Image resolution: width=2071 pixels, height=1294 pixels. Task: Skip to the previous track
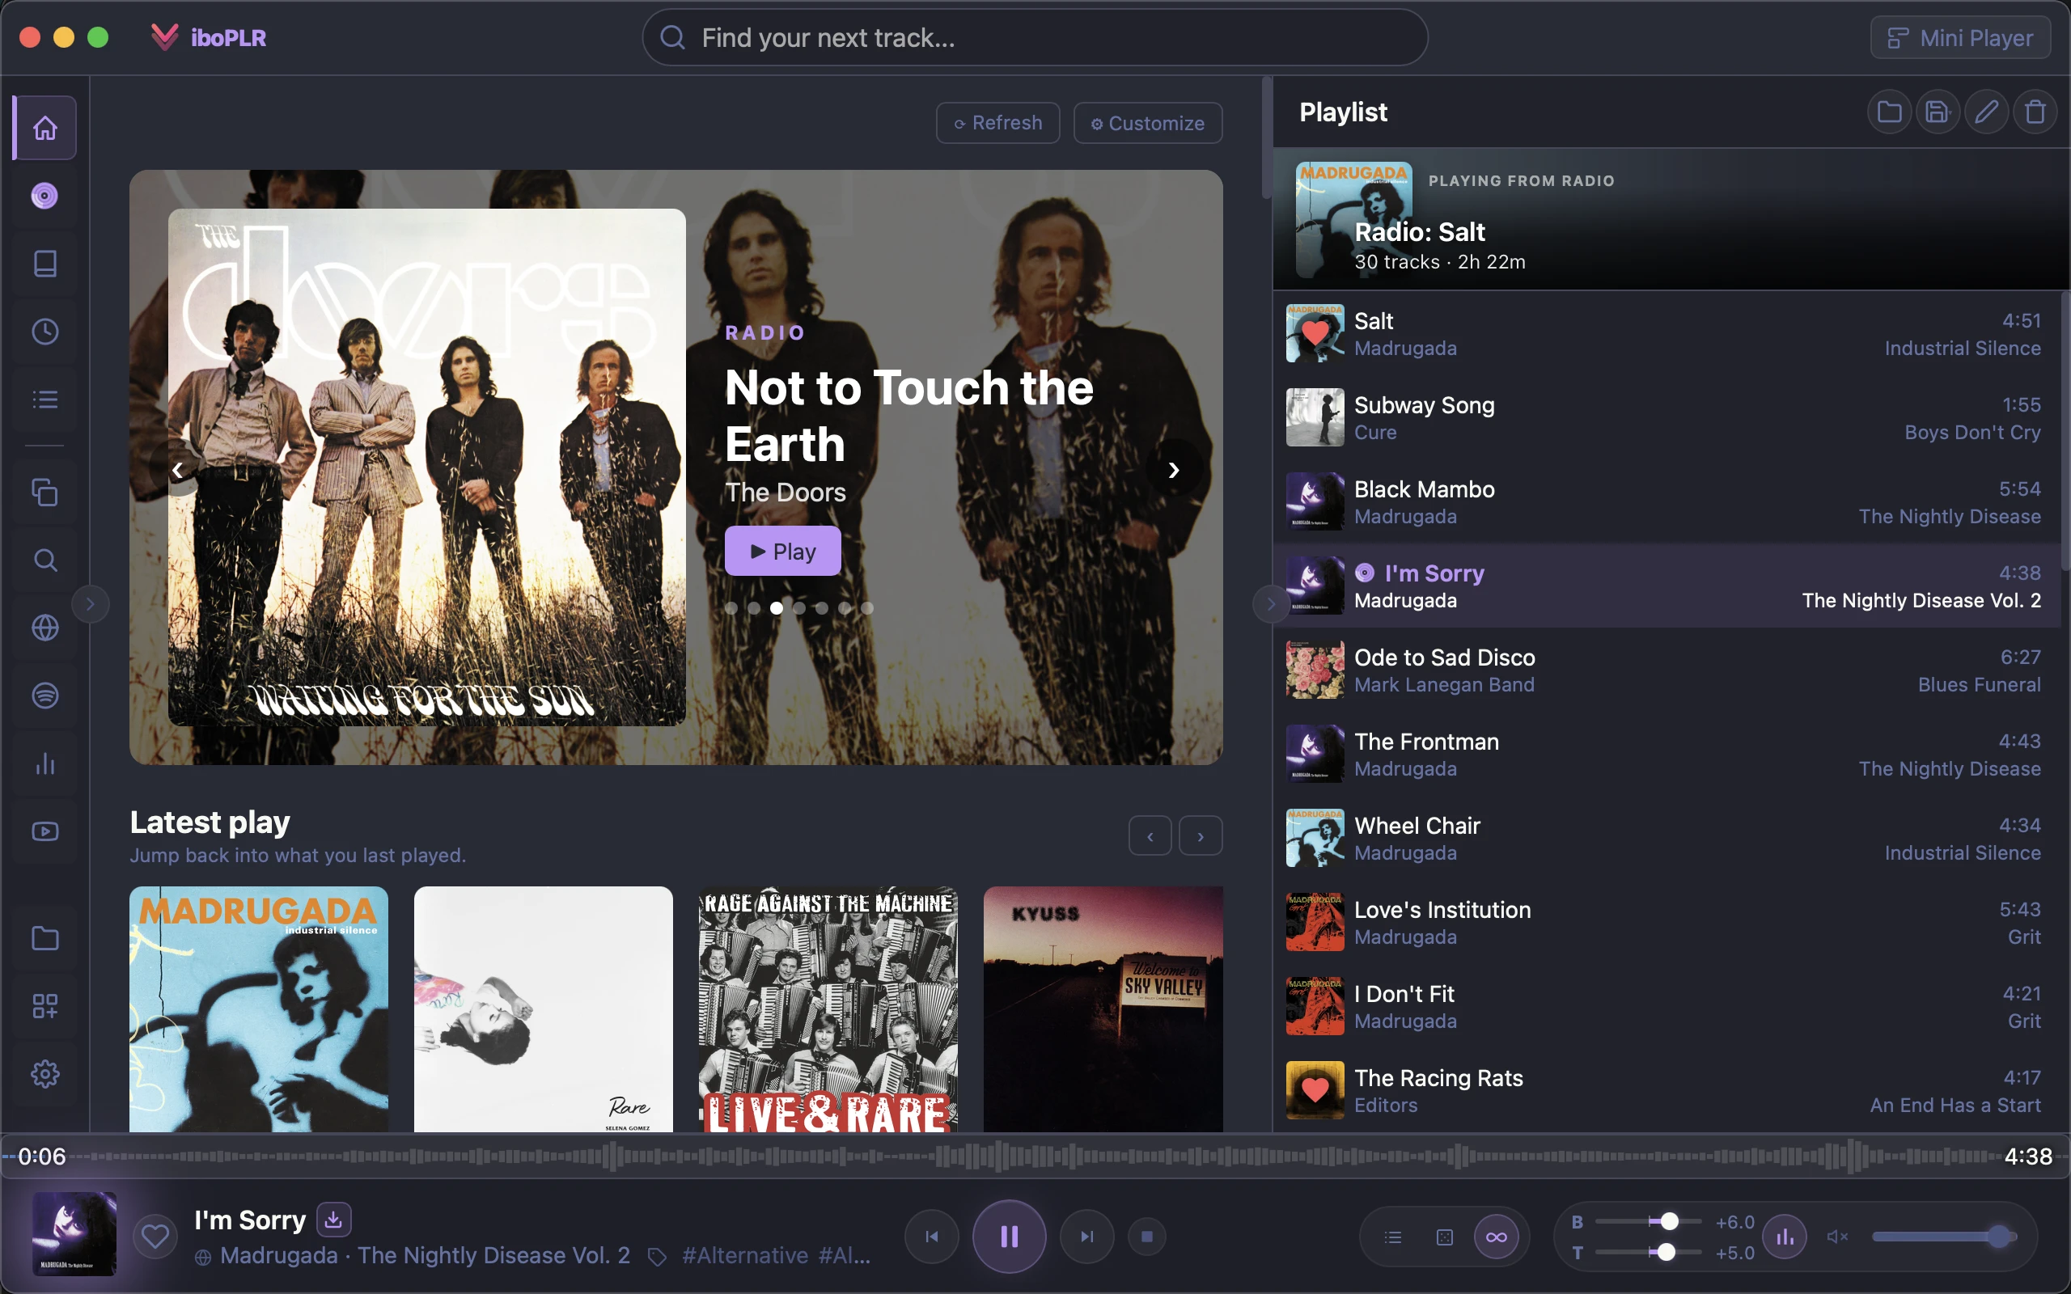point(932,1237)
